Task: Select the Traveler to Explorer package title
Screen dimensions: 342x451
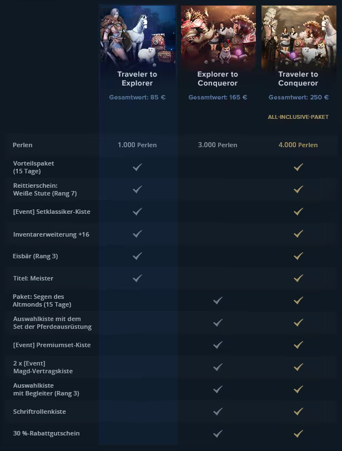Action: pyautogui.click(x=137, y=79)
